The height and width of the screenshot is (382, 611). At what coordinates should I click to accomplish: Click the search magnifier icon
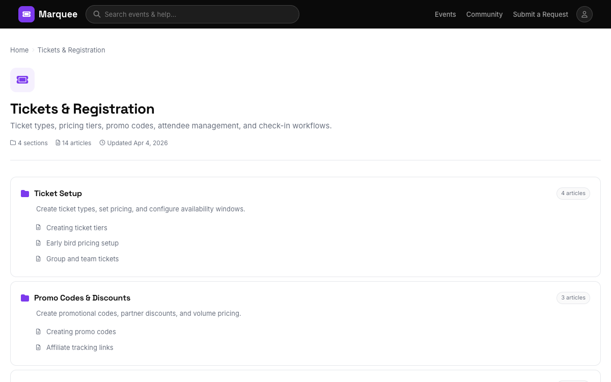pyautogui.click(x=97, y=14)
